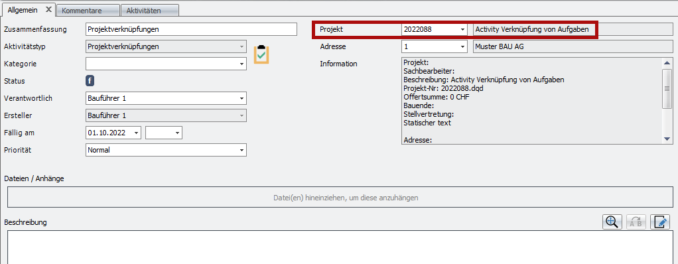Click the 'Bauende:' line in Information
678x264 pixels.
coord(419,105)
